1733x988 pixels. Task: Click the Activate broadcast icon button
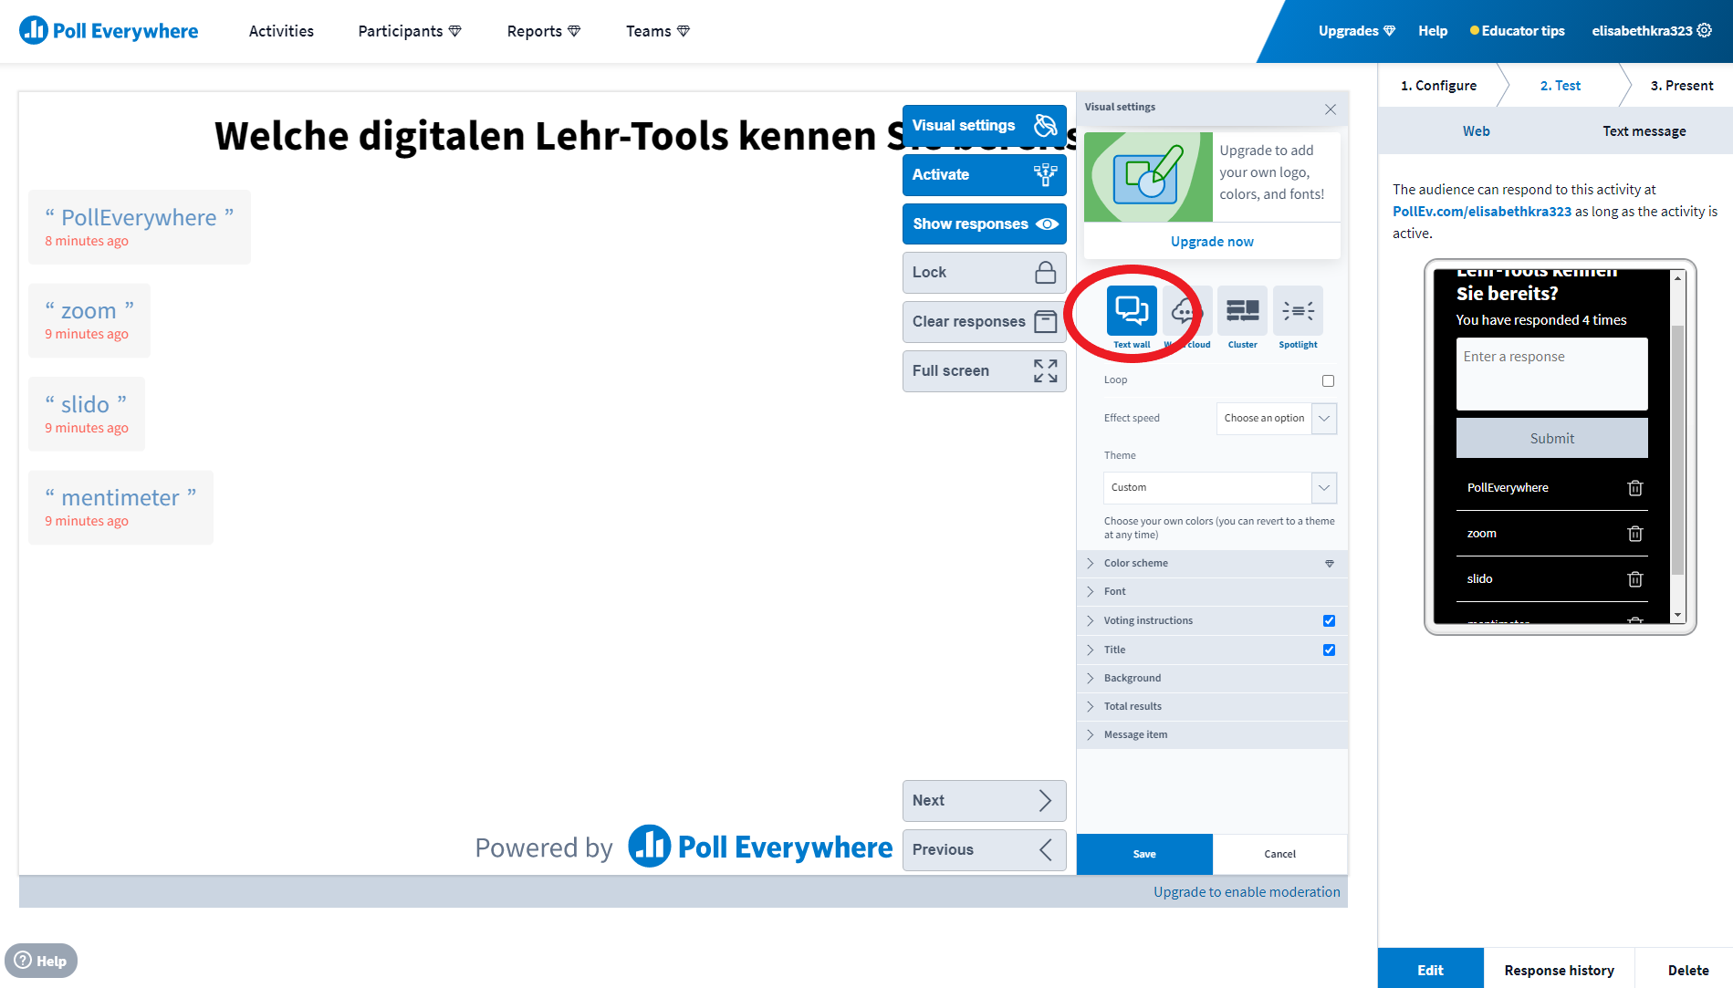pyautogui.click(x=984, y=175)
